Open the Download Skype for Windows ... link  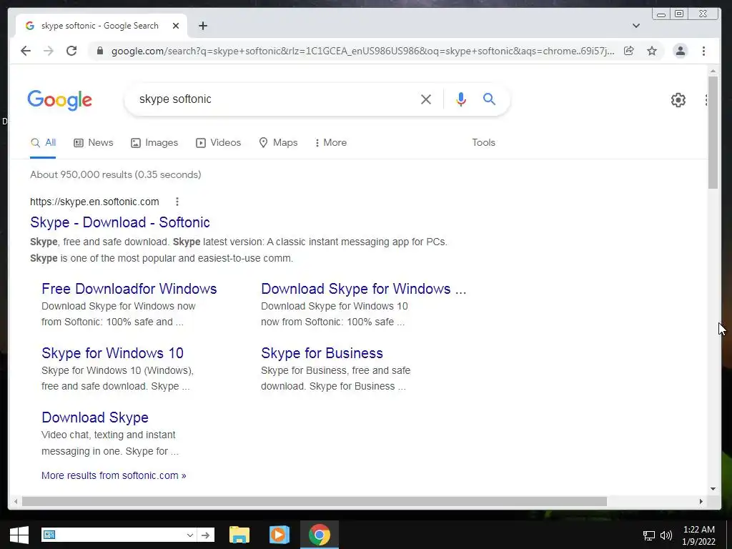coord(364,289)
